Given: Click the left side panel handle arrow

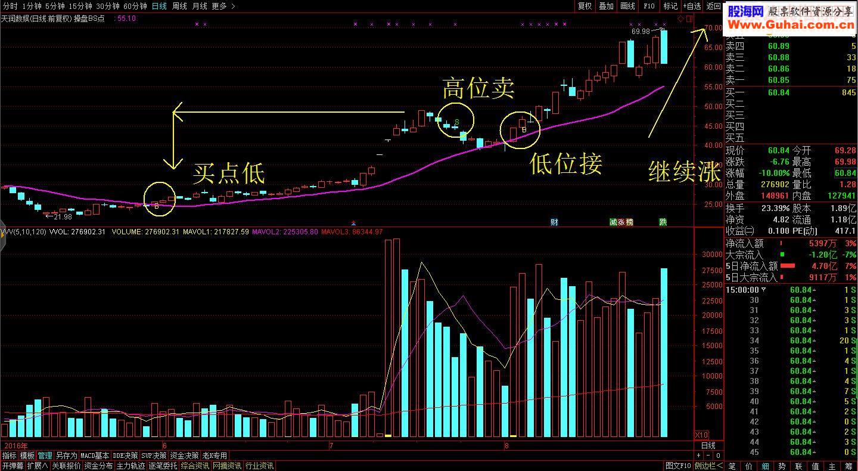Looking at the screenshot, I should (2, 235).
